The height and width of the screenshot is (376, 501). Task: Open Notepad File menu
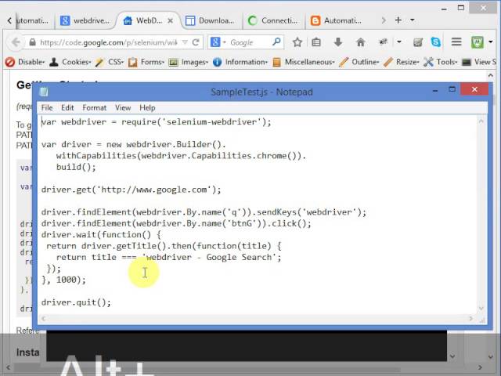click(x=47, y=108)
